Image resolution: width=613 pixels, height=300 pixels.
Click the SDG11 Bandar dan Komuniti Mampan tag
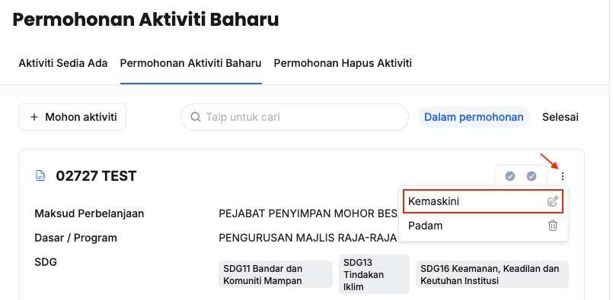(x=275, y=274)
